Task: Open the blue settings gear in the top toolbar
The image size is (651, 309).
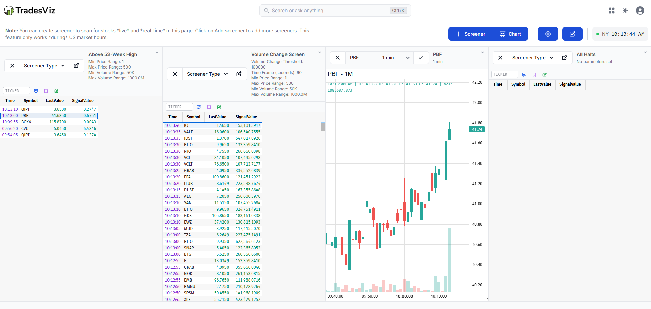Action: [x=547, y=34]
